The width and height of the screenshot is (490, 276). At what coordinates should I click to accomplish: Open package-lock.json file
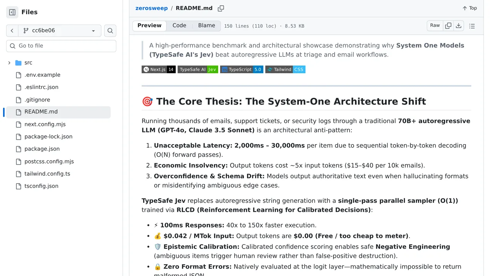48,136
